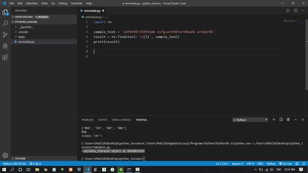
Task: Click Python 3.8.0 32-bit interpreter selector
Action: (x=14, y=163)
